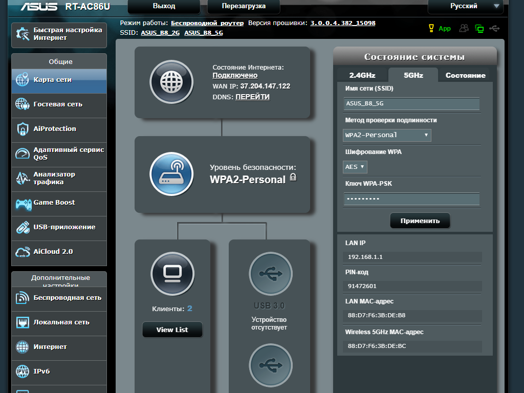Image resolution: width=524 pixels, height=393 pixels.
Task: Click the guest users status icon in header
Action: pyautogui.click(x=464, y=29)
